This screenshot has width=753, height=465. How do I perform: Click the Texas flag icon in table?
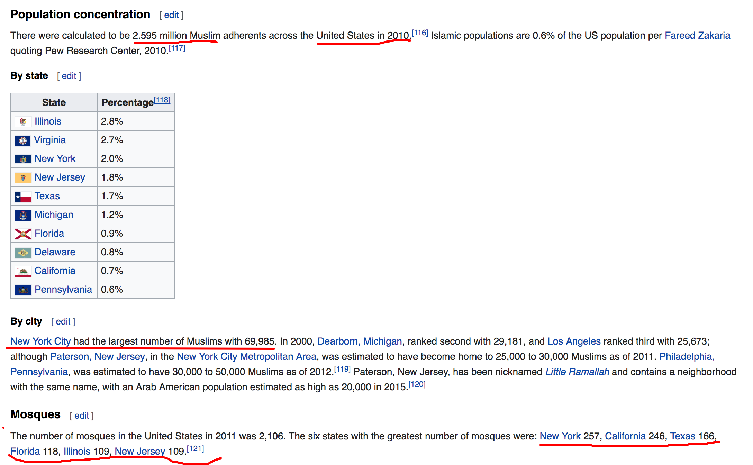click(x=23, y=197)
